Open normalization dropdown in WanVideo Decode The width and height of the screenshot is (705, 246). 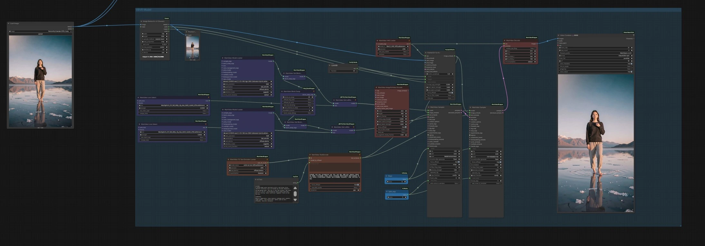tap(520, 62)
